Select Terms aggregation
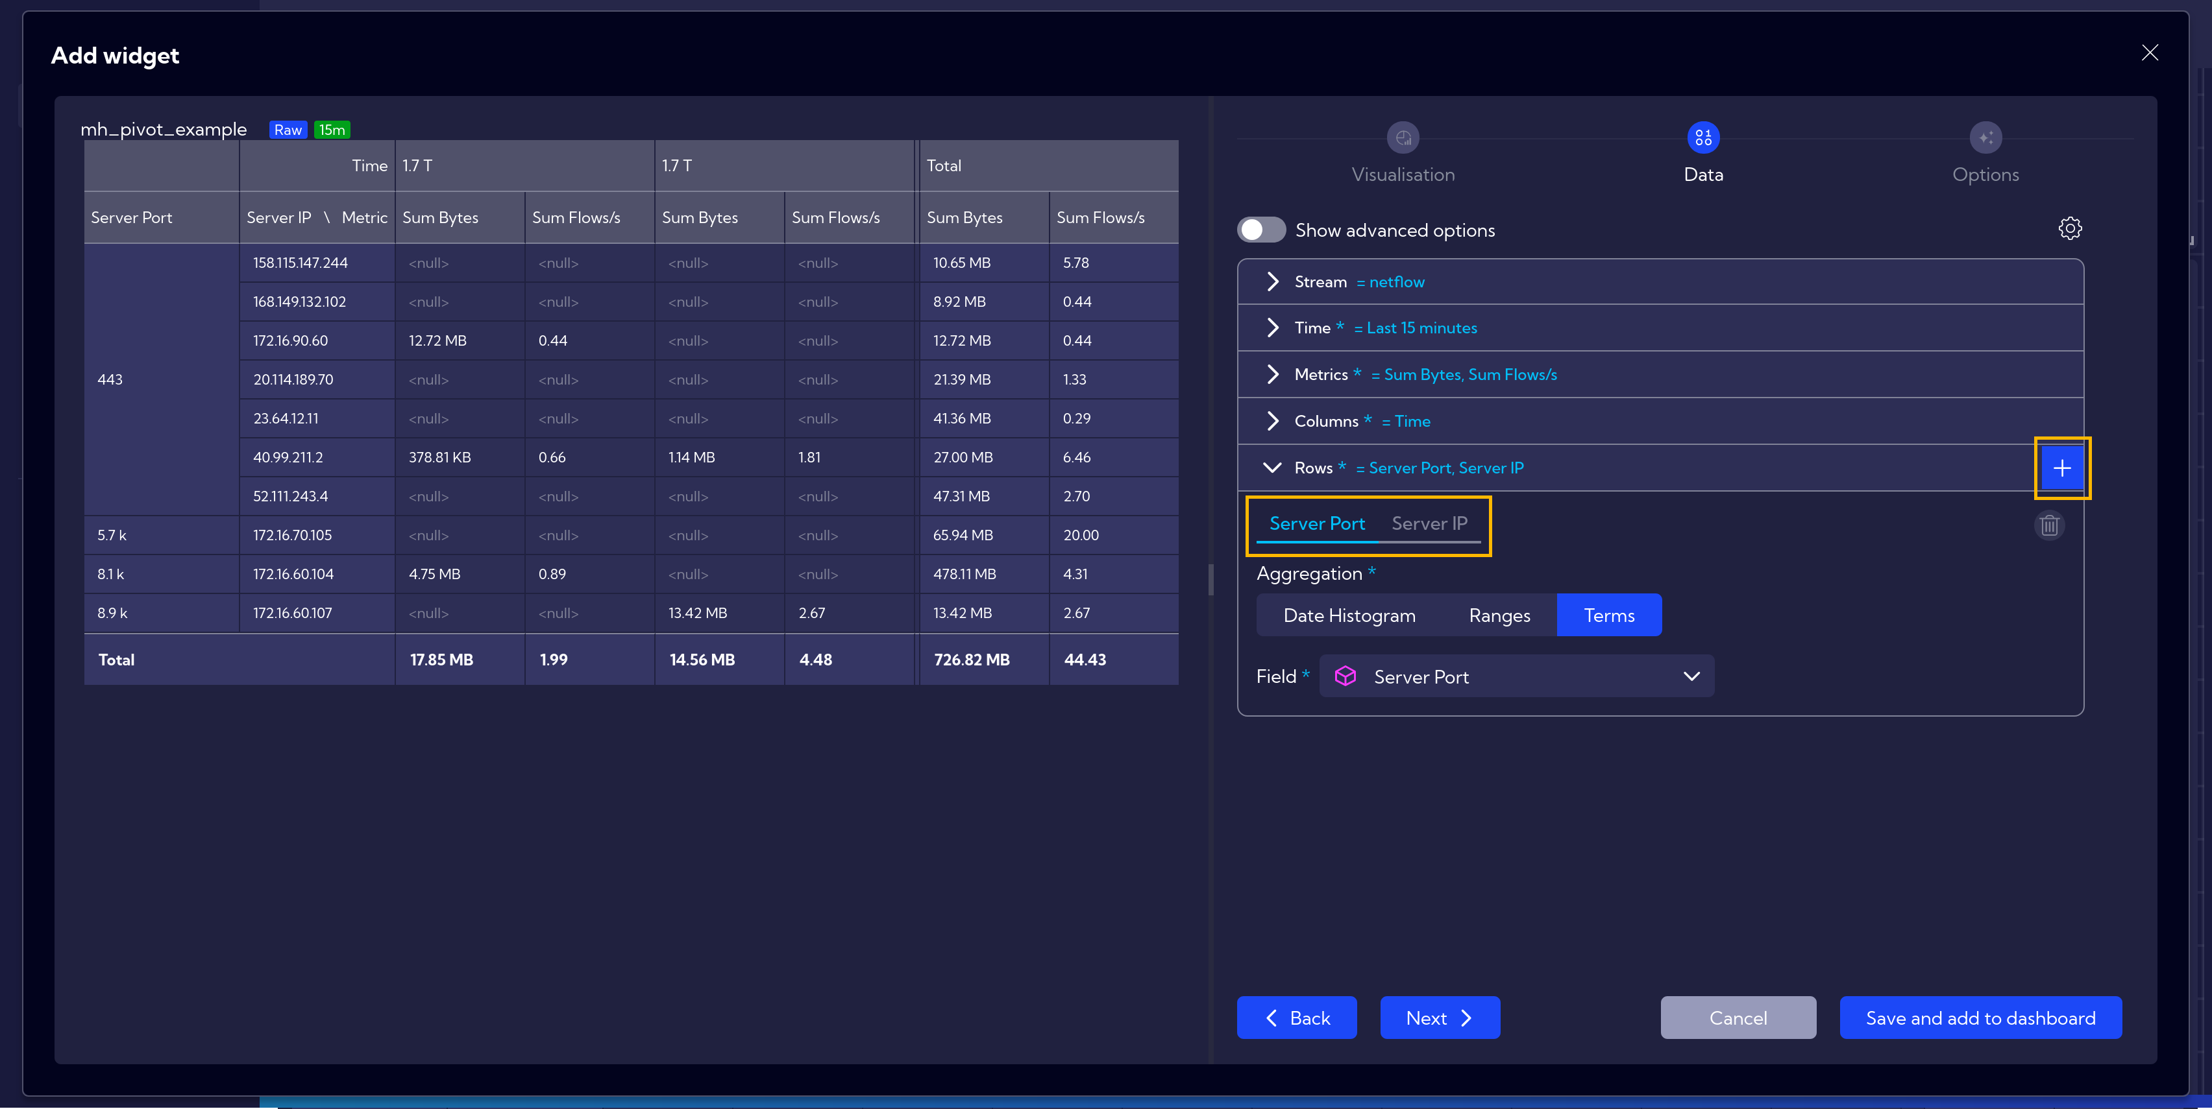The image size is (2212, 1109). (1608, 615)
